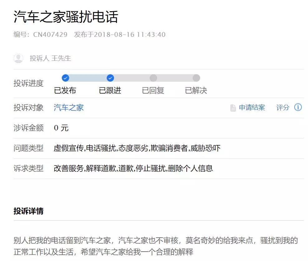Viewport: 308px width, 261px height.
Task: Click the complainant name 王先生
Action: 61,58
